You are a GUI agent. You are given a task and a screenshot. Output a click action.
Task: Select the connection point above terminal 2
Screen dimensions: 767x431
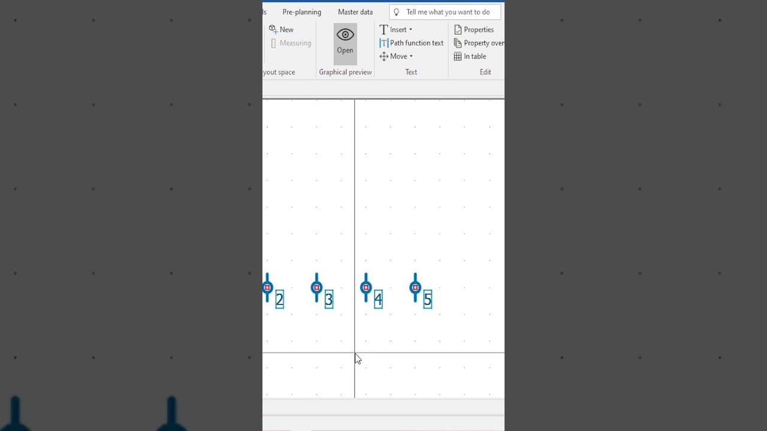(x=267, y=288)
